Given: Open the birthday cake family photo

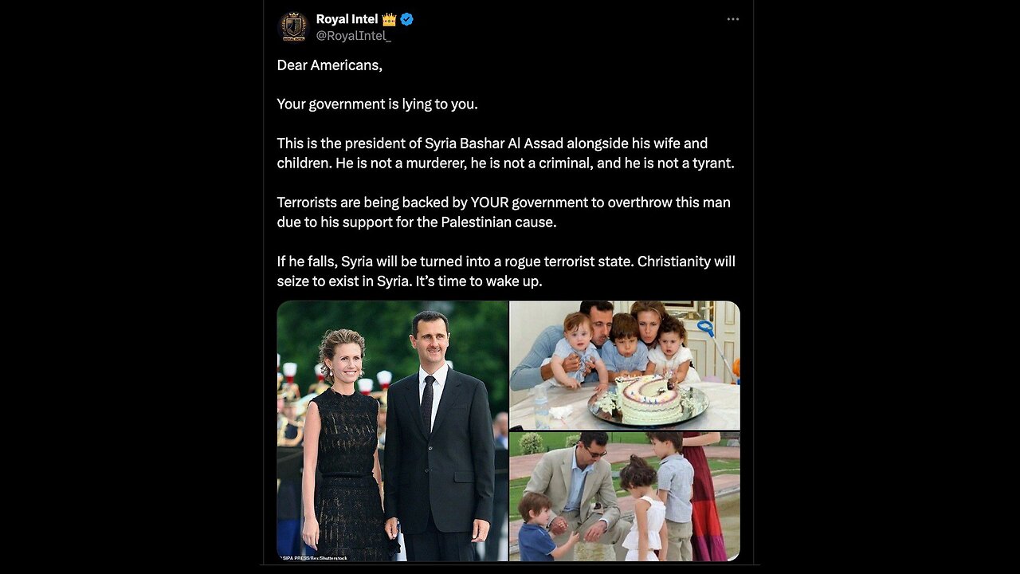Looking at the screenshot, I should coord(624,364).
